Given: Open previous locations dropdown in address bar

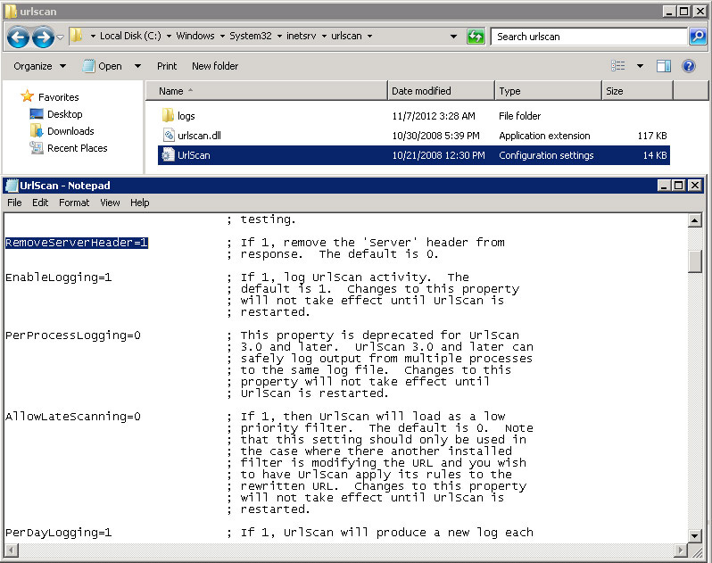Looking at the screenshot, I should (x=453, y=37).
